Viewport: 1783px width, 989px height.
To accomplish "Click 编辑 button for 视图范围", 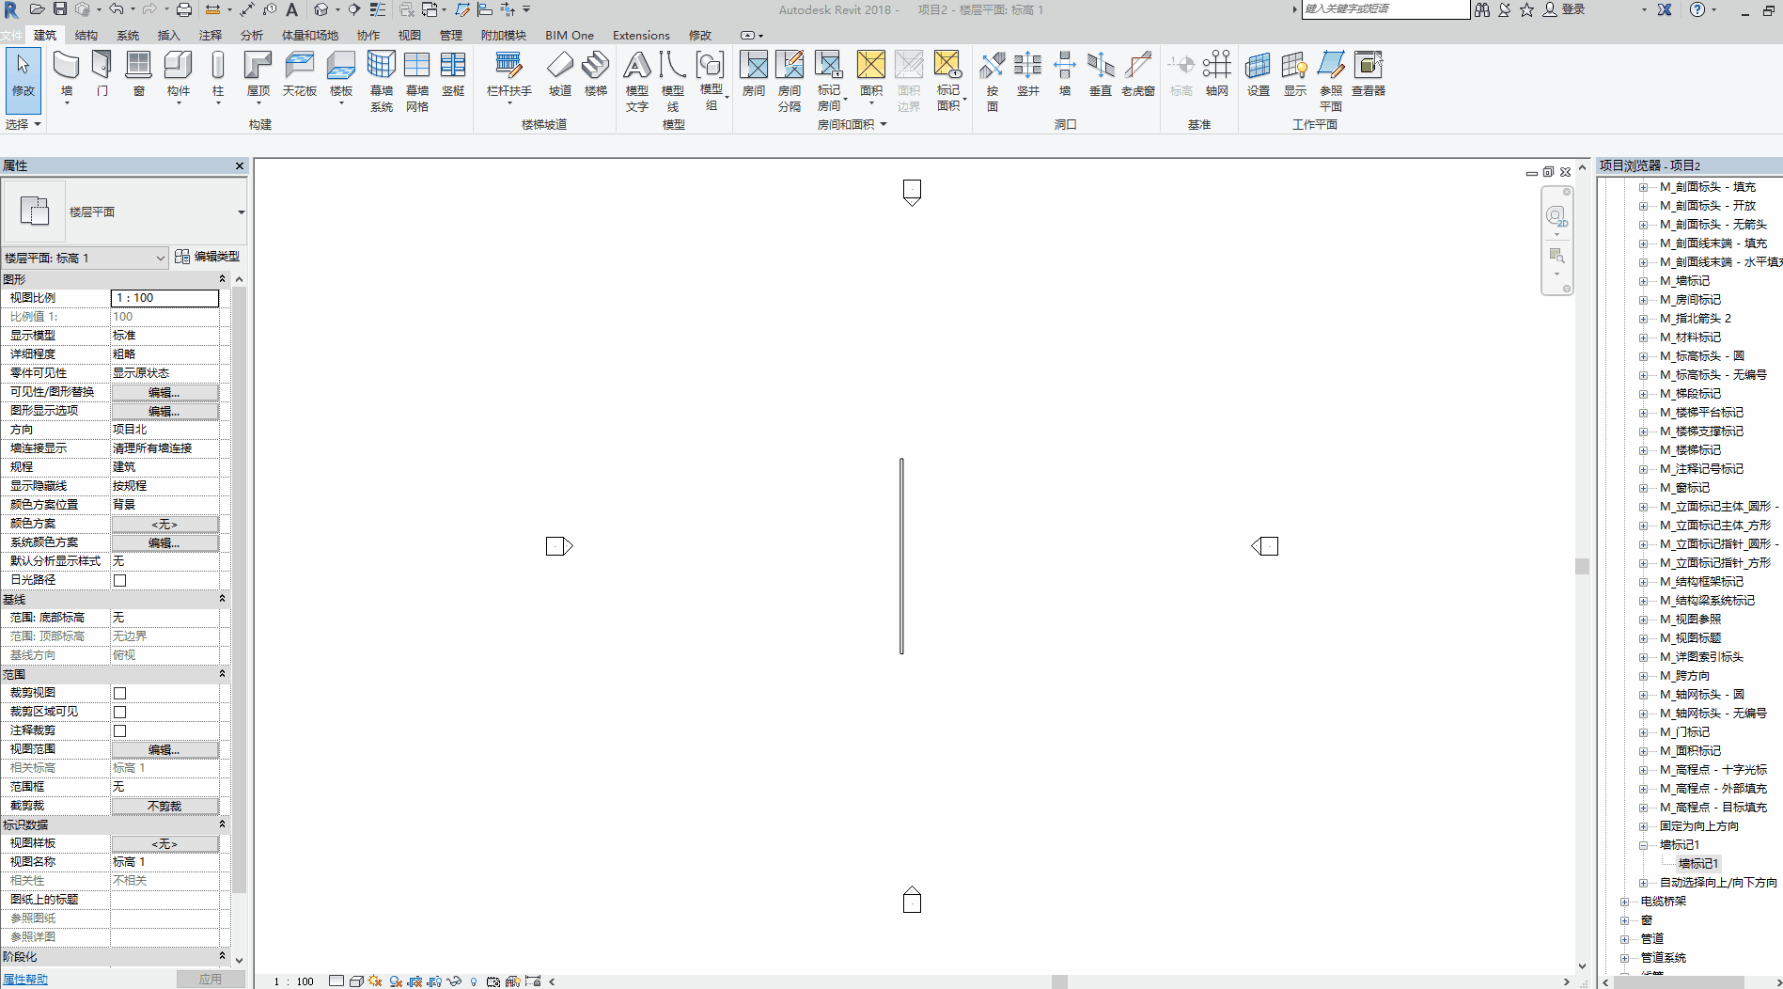I will click(x=164, y=749).
